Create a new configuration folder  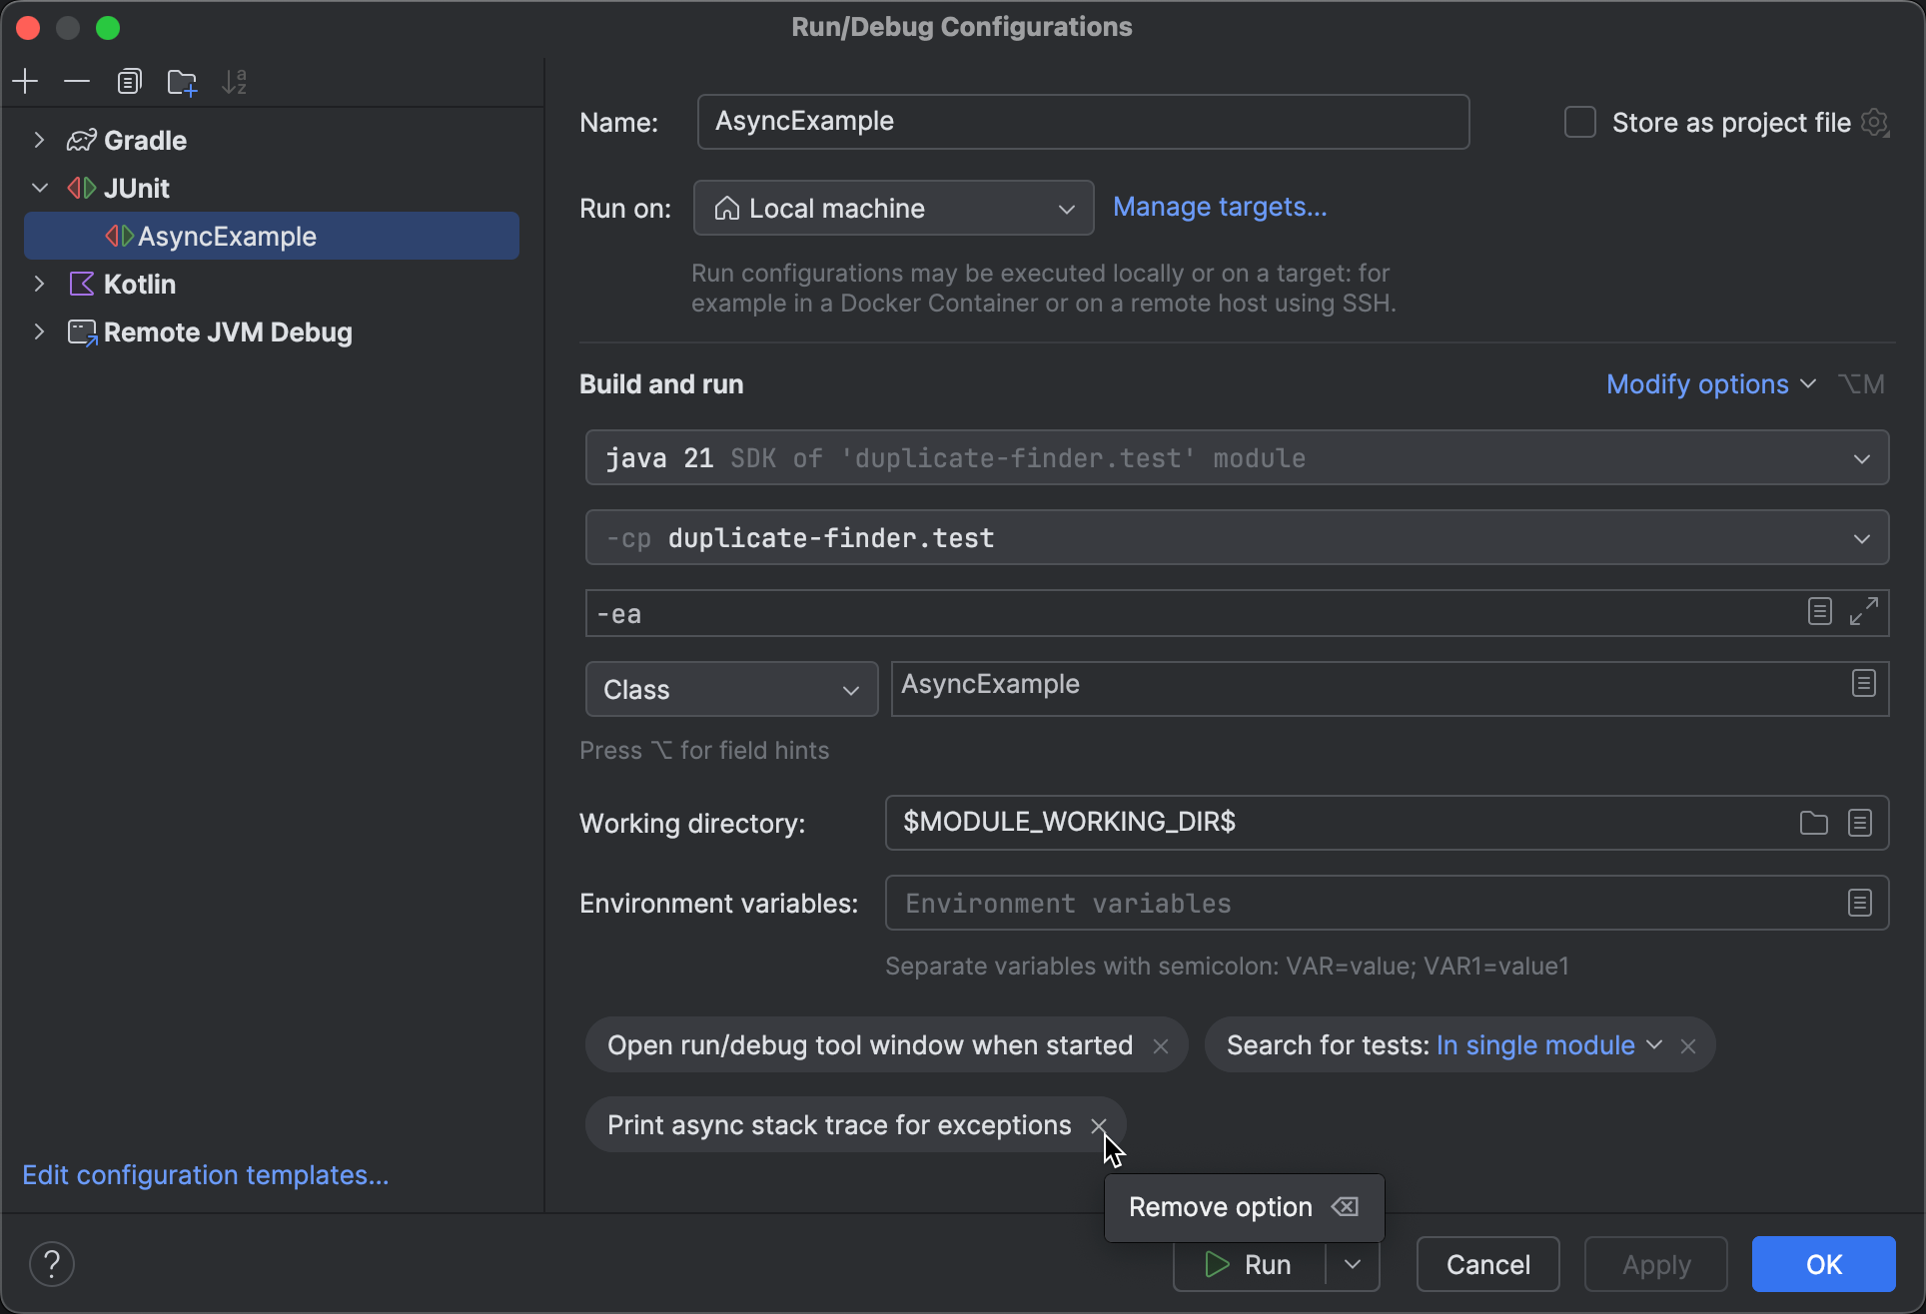pyautogui.click(x=181, y=81)
